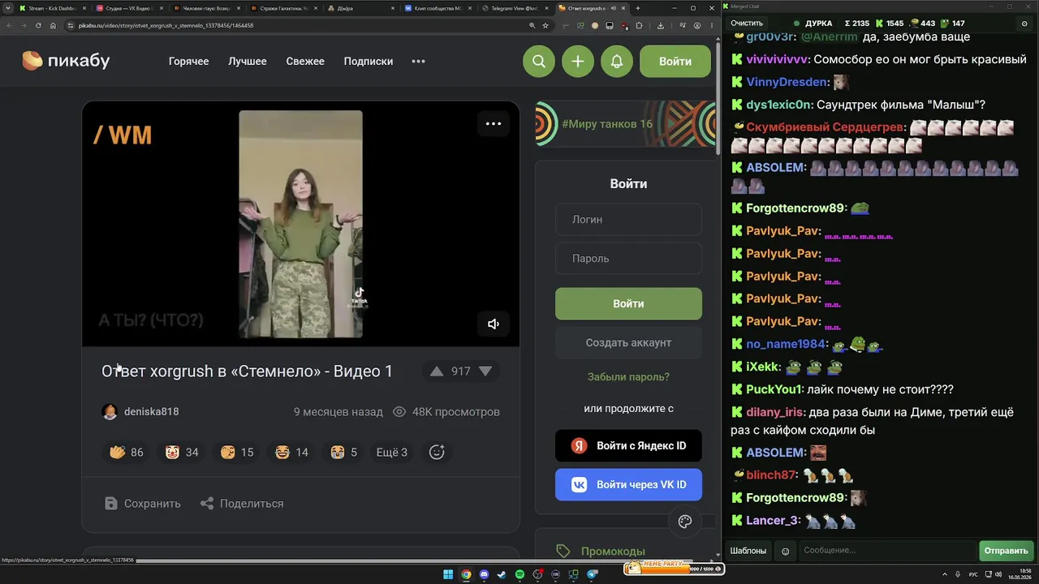Bookmark this page with the star icon
Image resolution: width=1039 pixels, height=584 pixels.
point(545,25)
